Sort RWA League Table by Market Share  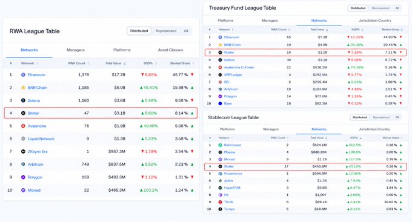coord(182,64)
